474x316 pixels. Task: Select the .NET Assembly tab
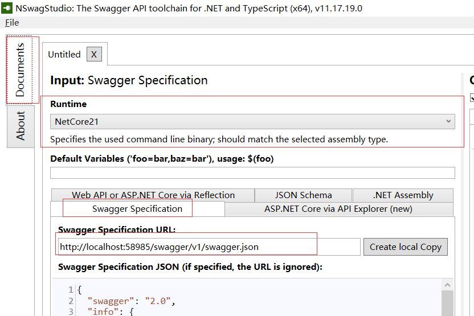(403, 195)
